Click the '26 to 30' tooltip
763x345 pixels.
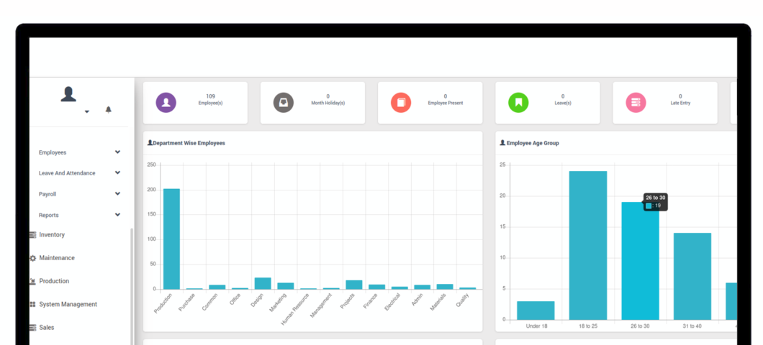[655, 202]
